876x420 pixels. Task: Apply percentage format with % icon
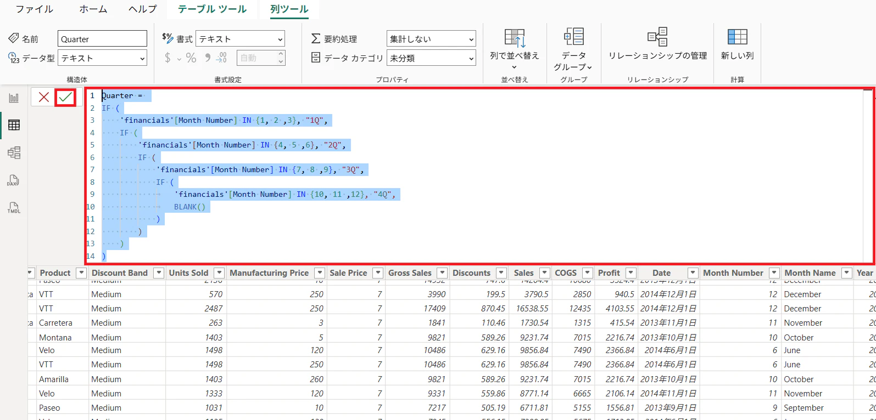pos(191,58)
